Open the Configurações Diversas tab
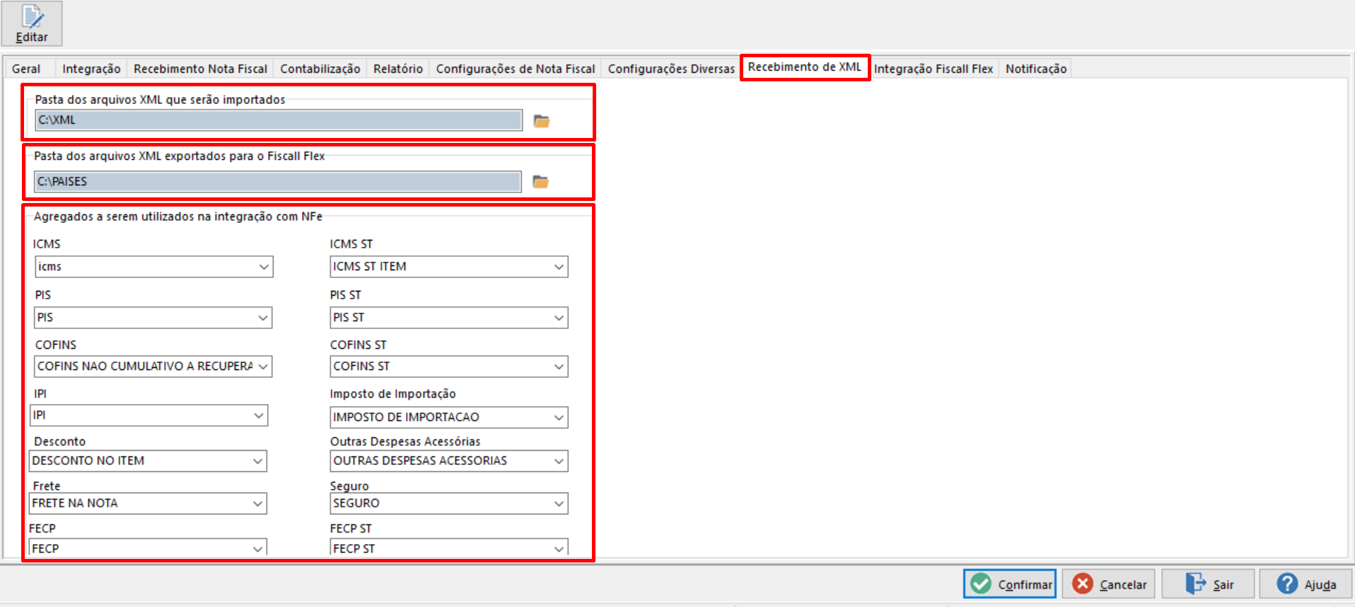The height and width of the screenshot is (607, 1355). (x=670, y=69)
